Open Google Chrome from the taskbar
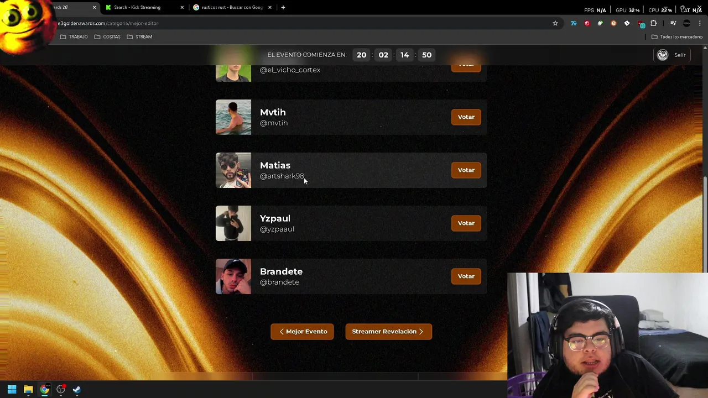The image size is (708, 398). (44, 390)
